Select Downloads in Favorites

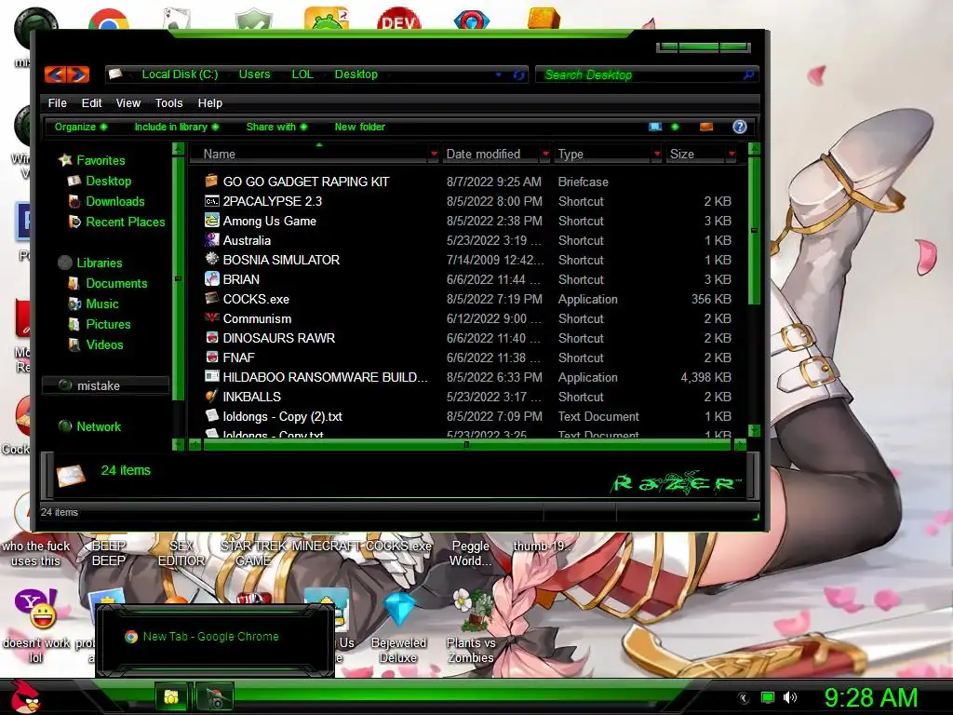pyautogui.click(x=114, y=201)
